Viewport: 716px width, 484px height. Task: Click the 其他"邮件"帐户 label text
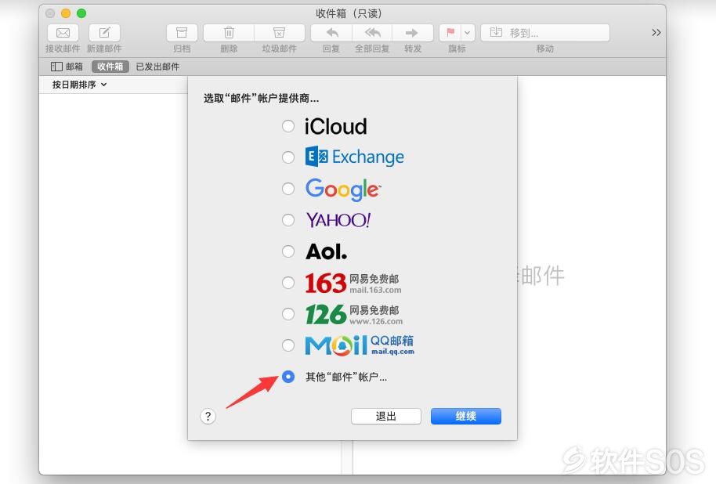click(346, 377)
